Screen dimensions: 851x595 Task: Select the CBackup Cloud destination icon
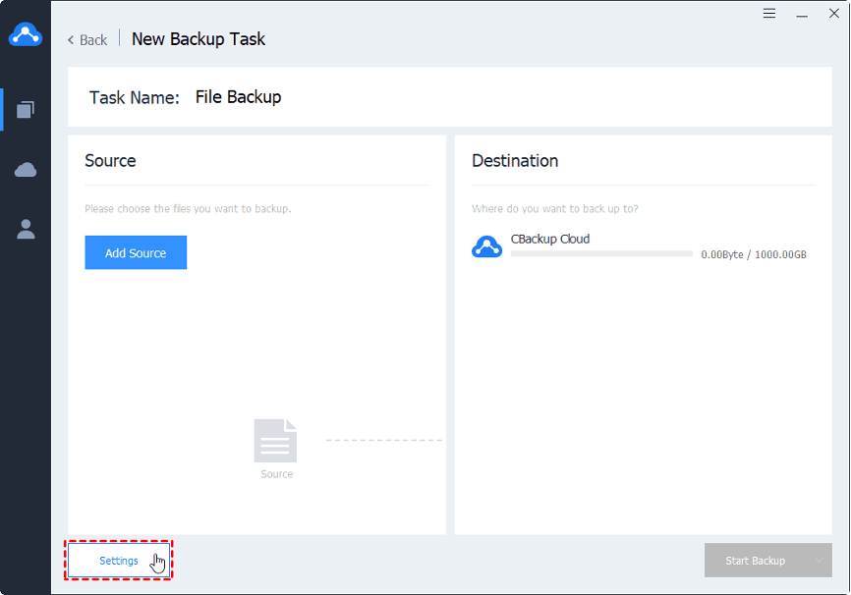[x=486, y=246]
